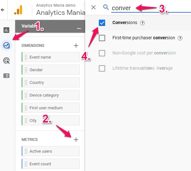The height and width of the screenshot is (171, 191).
Task: Check First-time purchaser conversion checkbox
Action: 102,38
